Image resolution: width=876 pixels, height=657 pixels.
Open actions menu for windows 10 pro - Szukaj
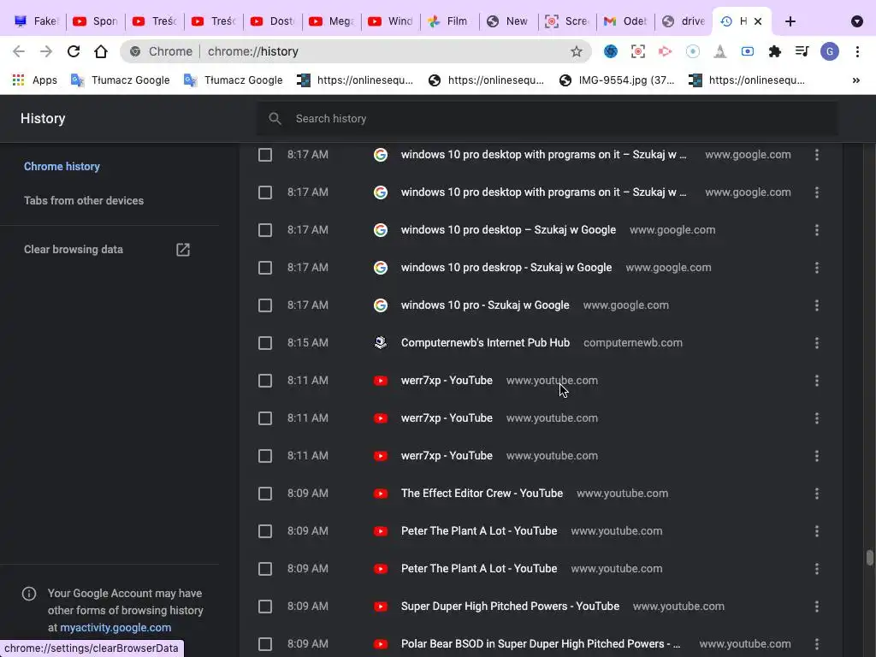tap(816, 305)
